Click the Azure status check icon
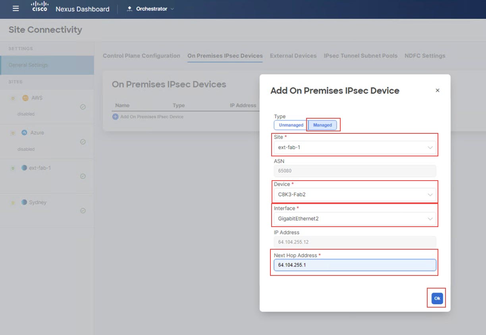486x335 pixels. pos(83,142)
